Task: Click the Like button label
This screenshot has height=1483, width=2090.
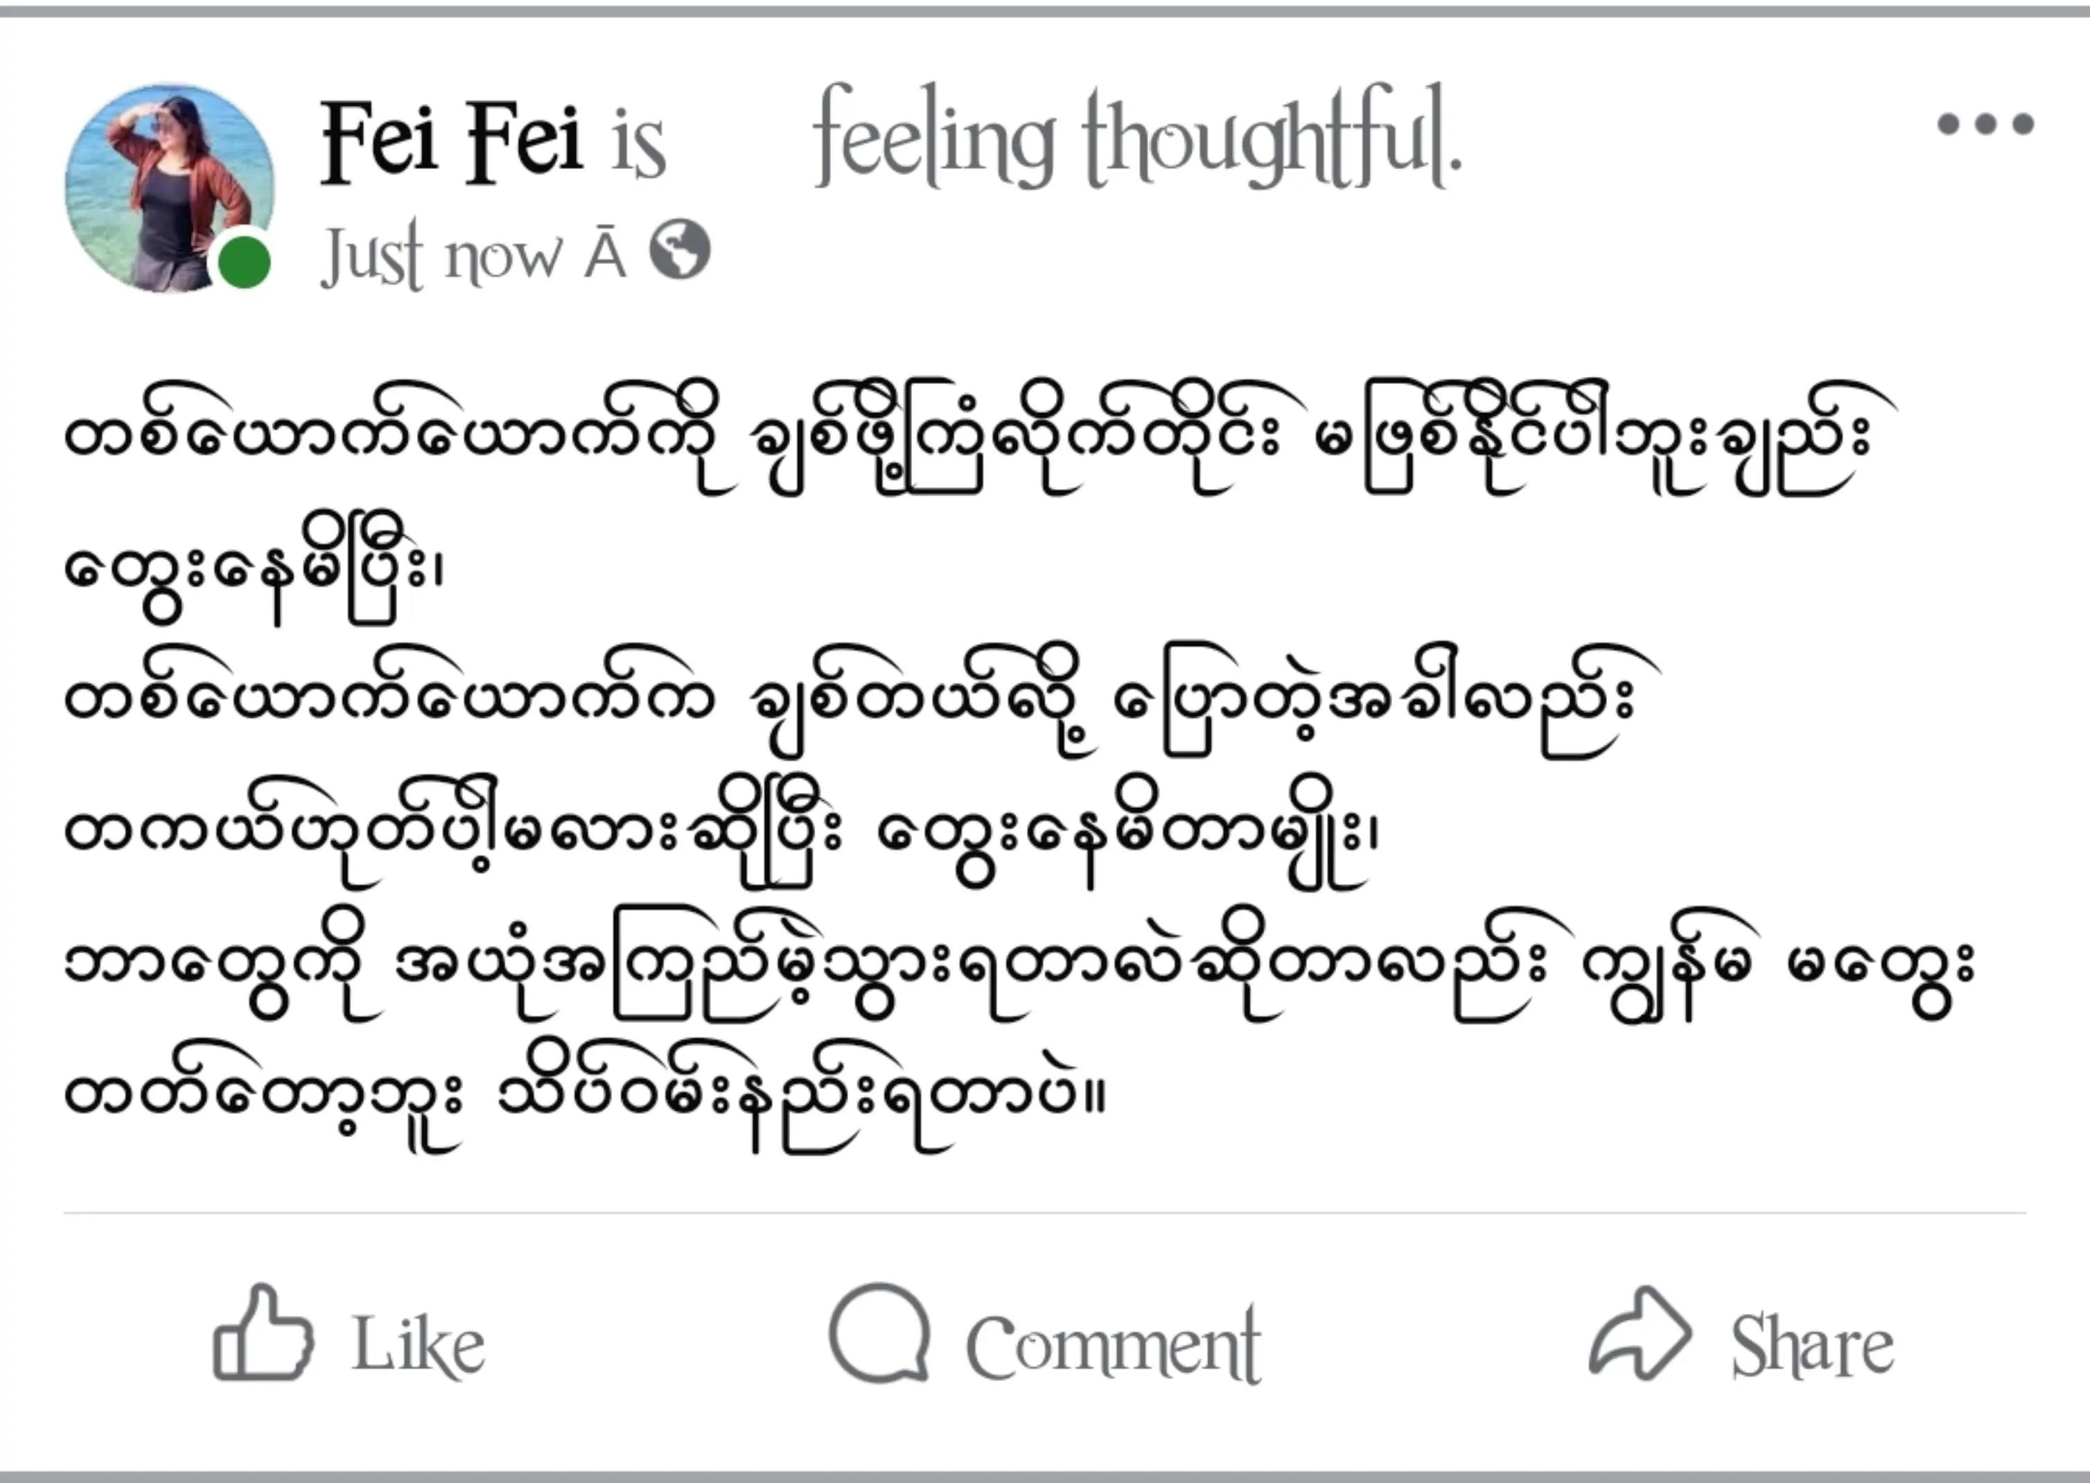Action: pyautogui.click(x=418, y=1344)
